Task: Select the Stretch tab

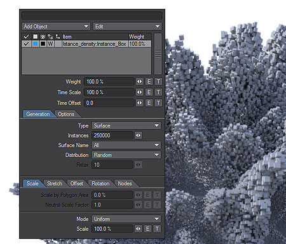Action: pos(55,183)
